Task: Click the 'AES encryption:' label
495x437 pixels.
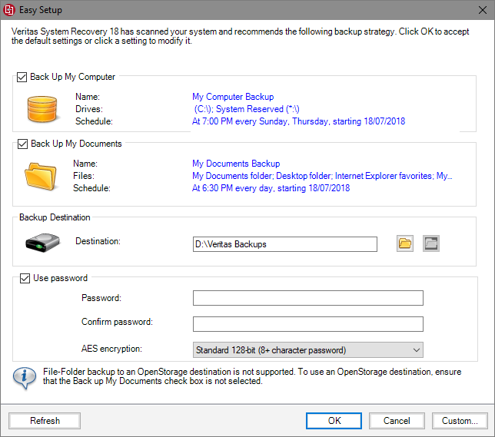Action: 111,349
